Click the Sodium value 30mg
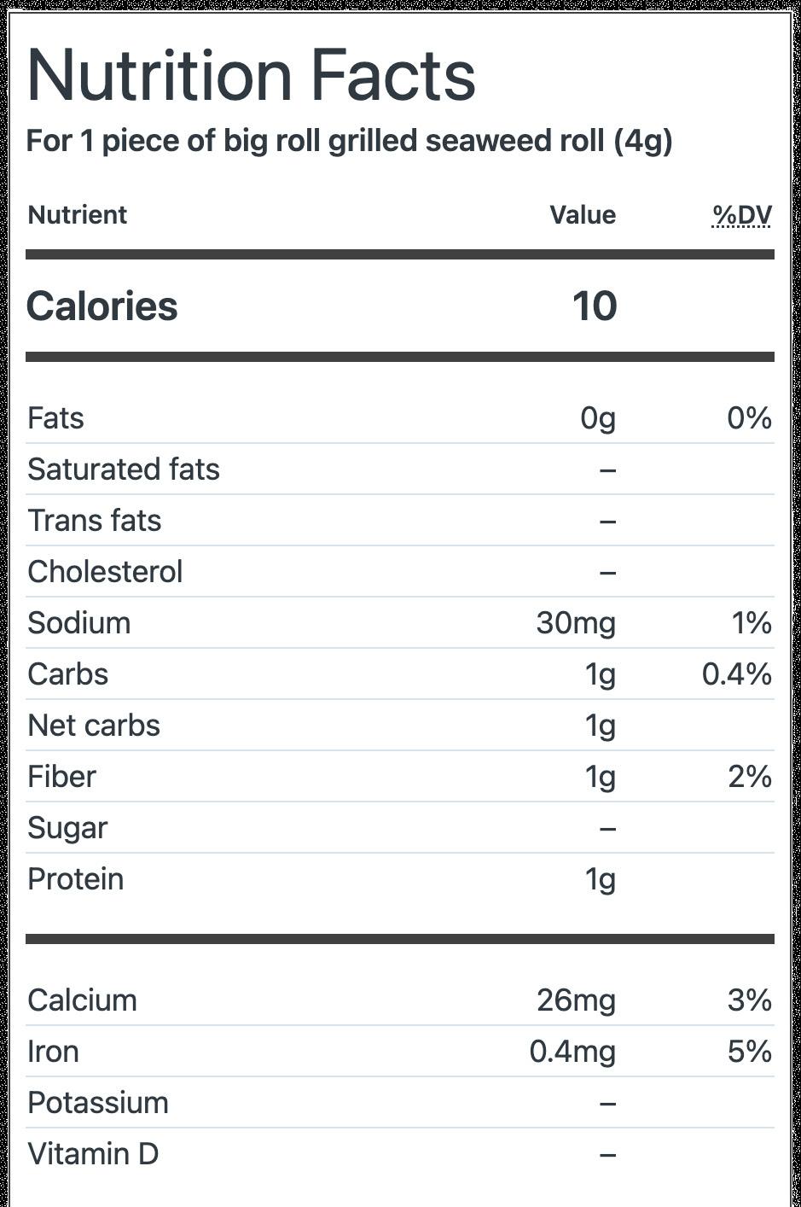Screen dimensions: 801x1207 click(x=575, y=623)
